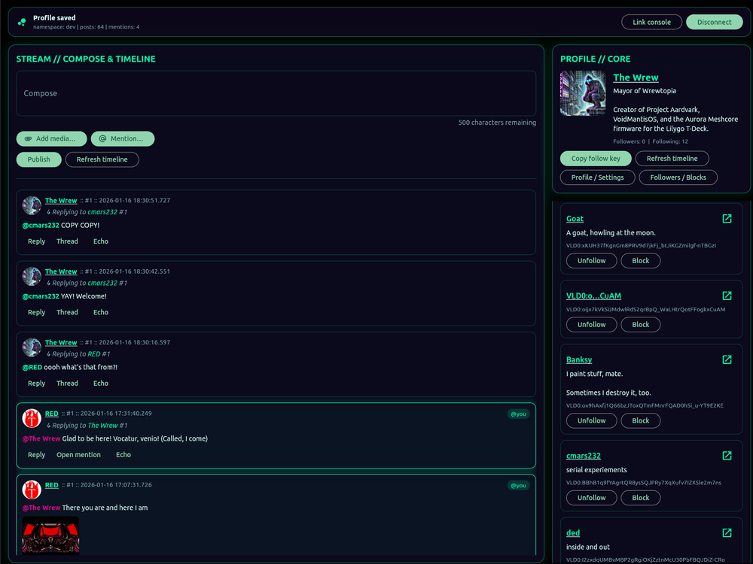Block the Banksy account
This screenshot has width=753, height=564.
641,420
